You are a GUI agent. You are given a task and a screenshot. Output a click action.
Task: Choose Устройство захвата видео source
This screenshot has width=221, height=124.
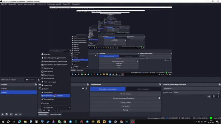pyautogui.click(x=56, y=96)
